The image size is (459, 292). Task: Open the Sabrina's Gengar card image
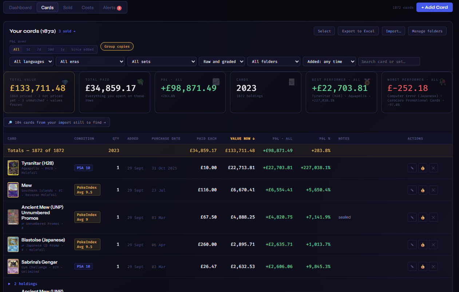click(13, 267)
